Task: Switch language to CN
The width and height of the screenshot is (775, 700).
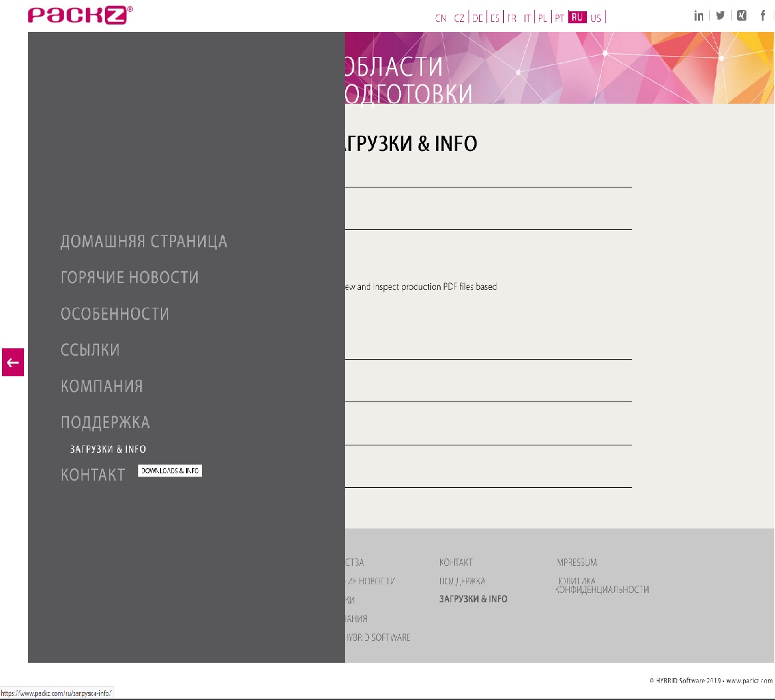Action: [x=441, y=19]
